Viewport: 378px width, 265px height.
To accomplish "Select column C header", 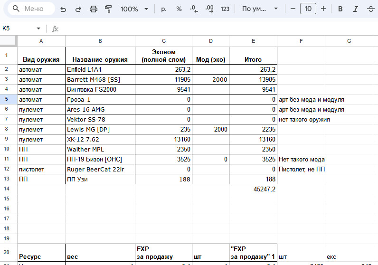I will click(x=164, y=41).
